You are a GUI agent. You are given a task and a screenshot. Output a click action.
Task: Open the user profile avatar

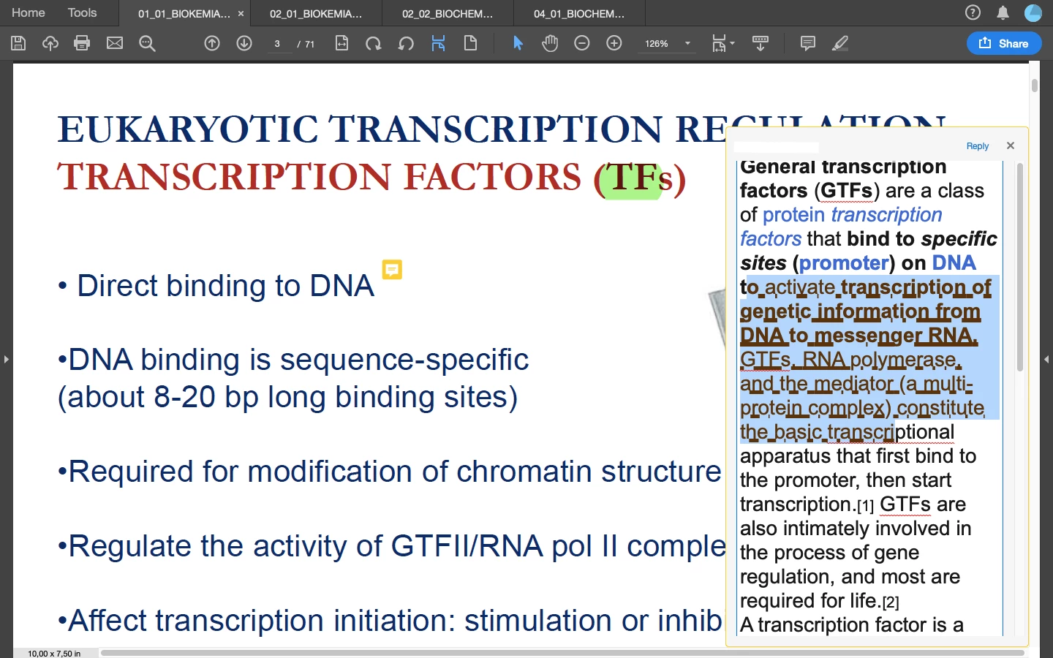1033,12
